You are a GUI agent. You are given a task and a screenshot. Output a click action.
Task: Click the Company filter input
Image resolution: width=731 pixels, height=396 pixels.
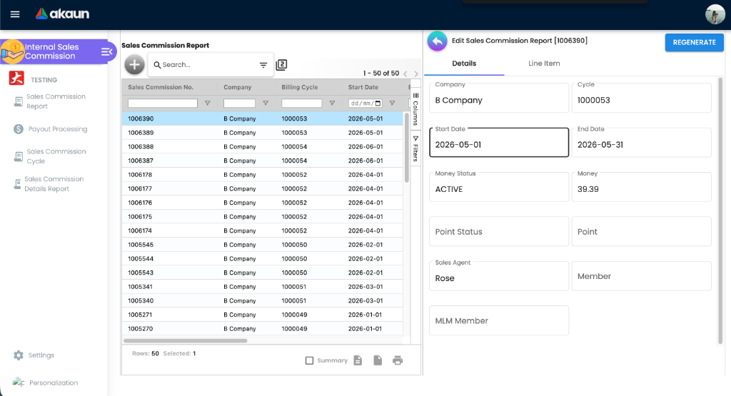pyautogui.click(x=239, y=103)
